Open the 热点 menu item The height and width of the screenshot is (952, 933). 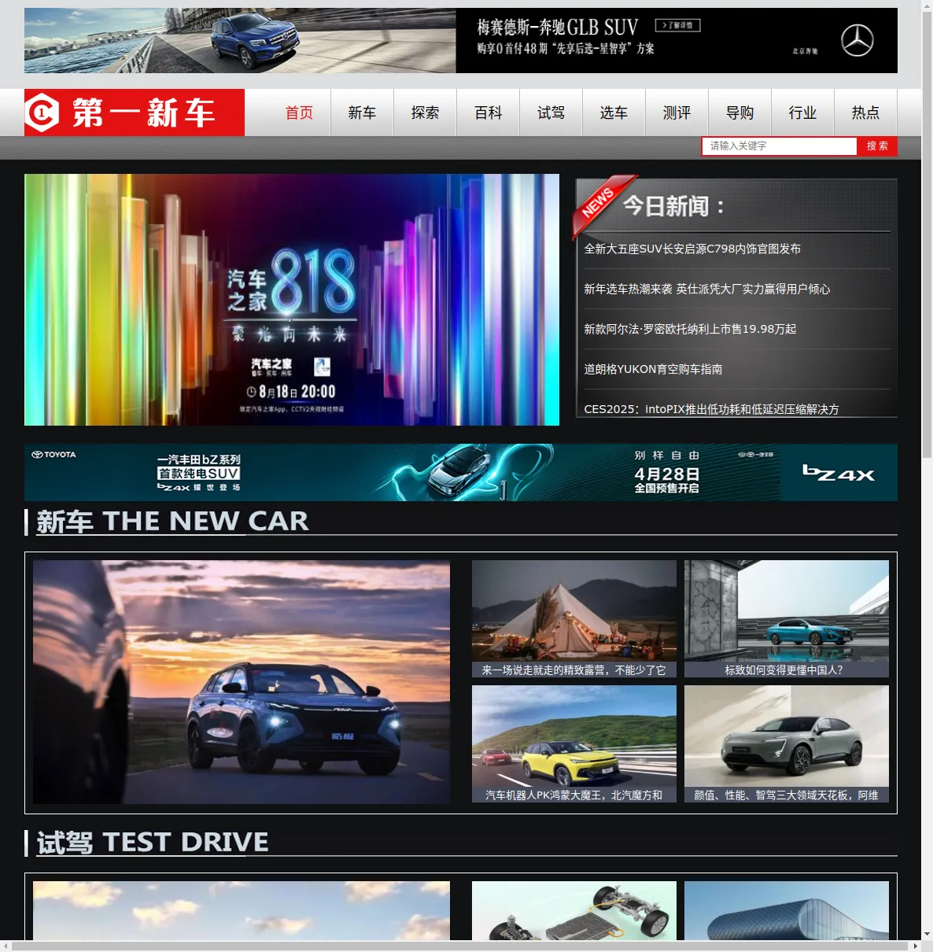[865, 113]
